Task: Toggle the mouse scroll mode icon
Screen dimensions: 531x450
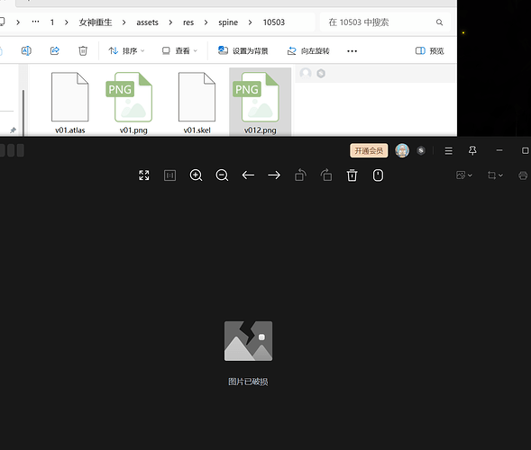Action: pyautogui.click(x=378, y=175)
